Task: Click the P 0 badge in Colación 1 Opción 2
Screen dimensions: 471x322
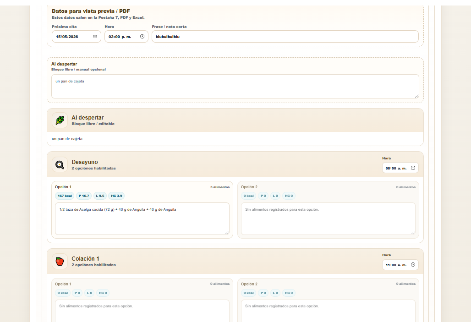Action: tap(263, 293)
